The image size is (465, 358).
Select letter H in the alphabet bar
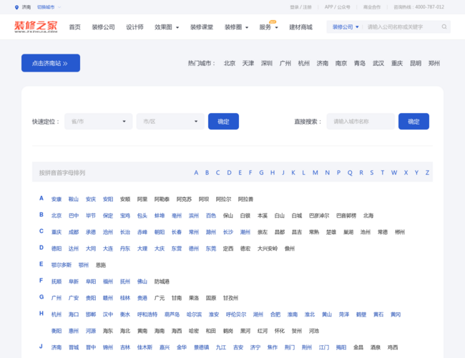click(x=272, y=173)
